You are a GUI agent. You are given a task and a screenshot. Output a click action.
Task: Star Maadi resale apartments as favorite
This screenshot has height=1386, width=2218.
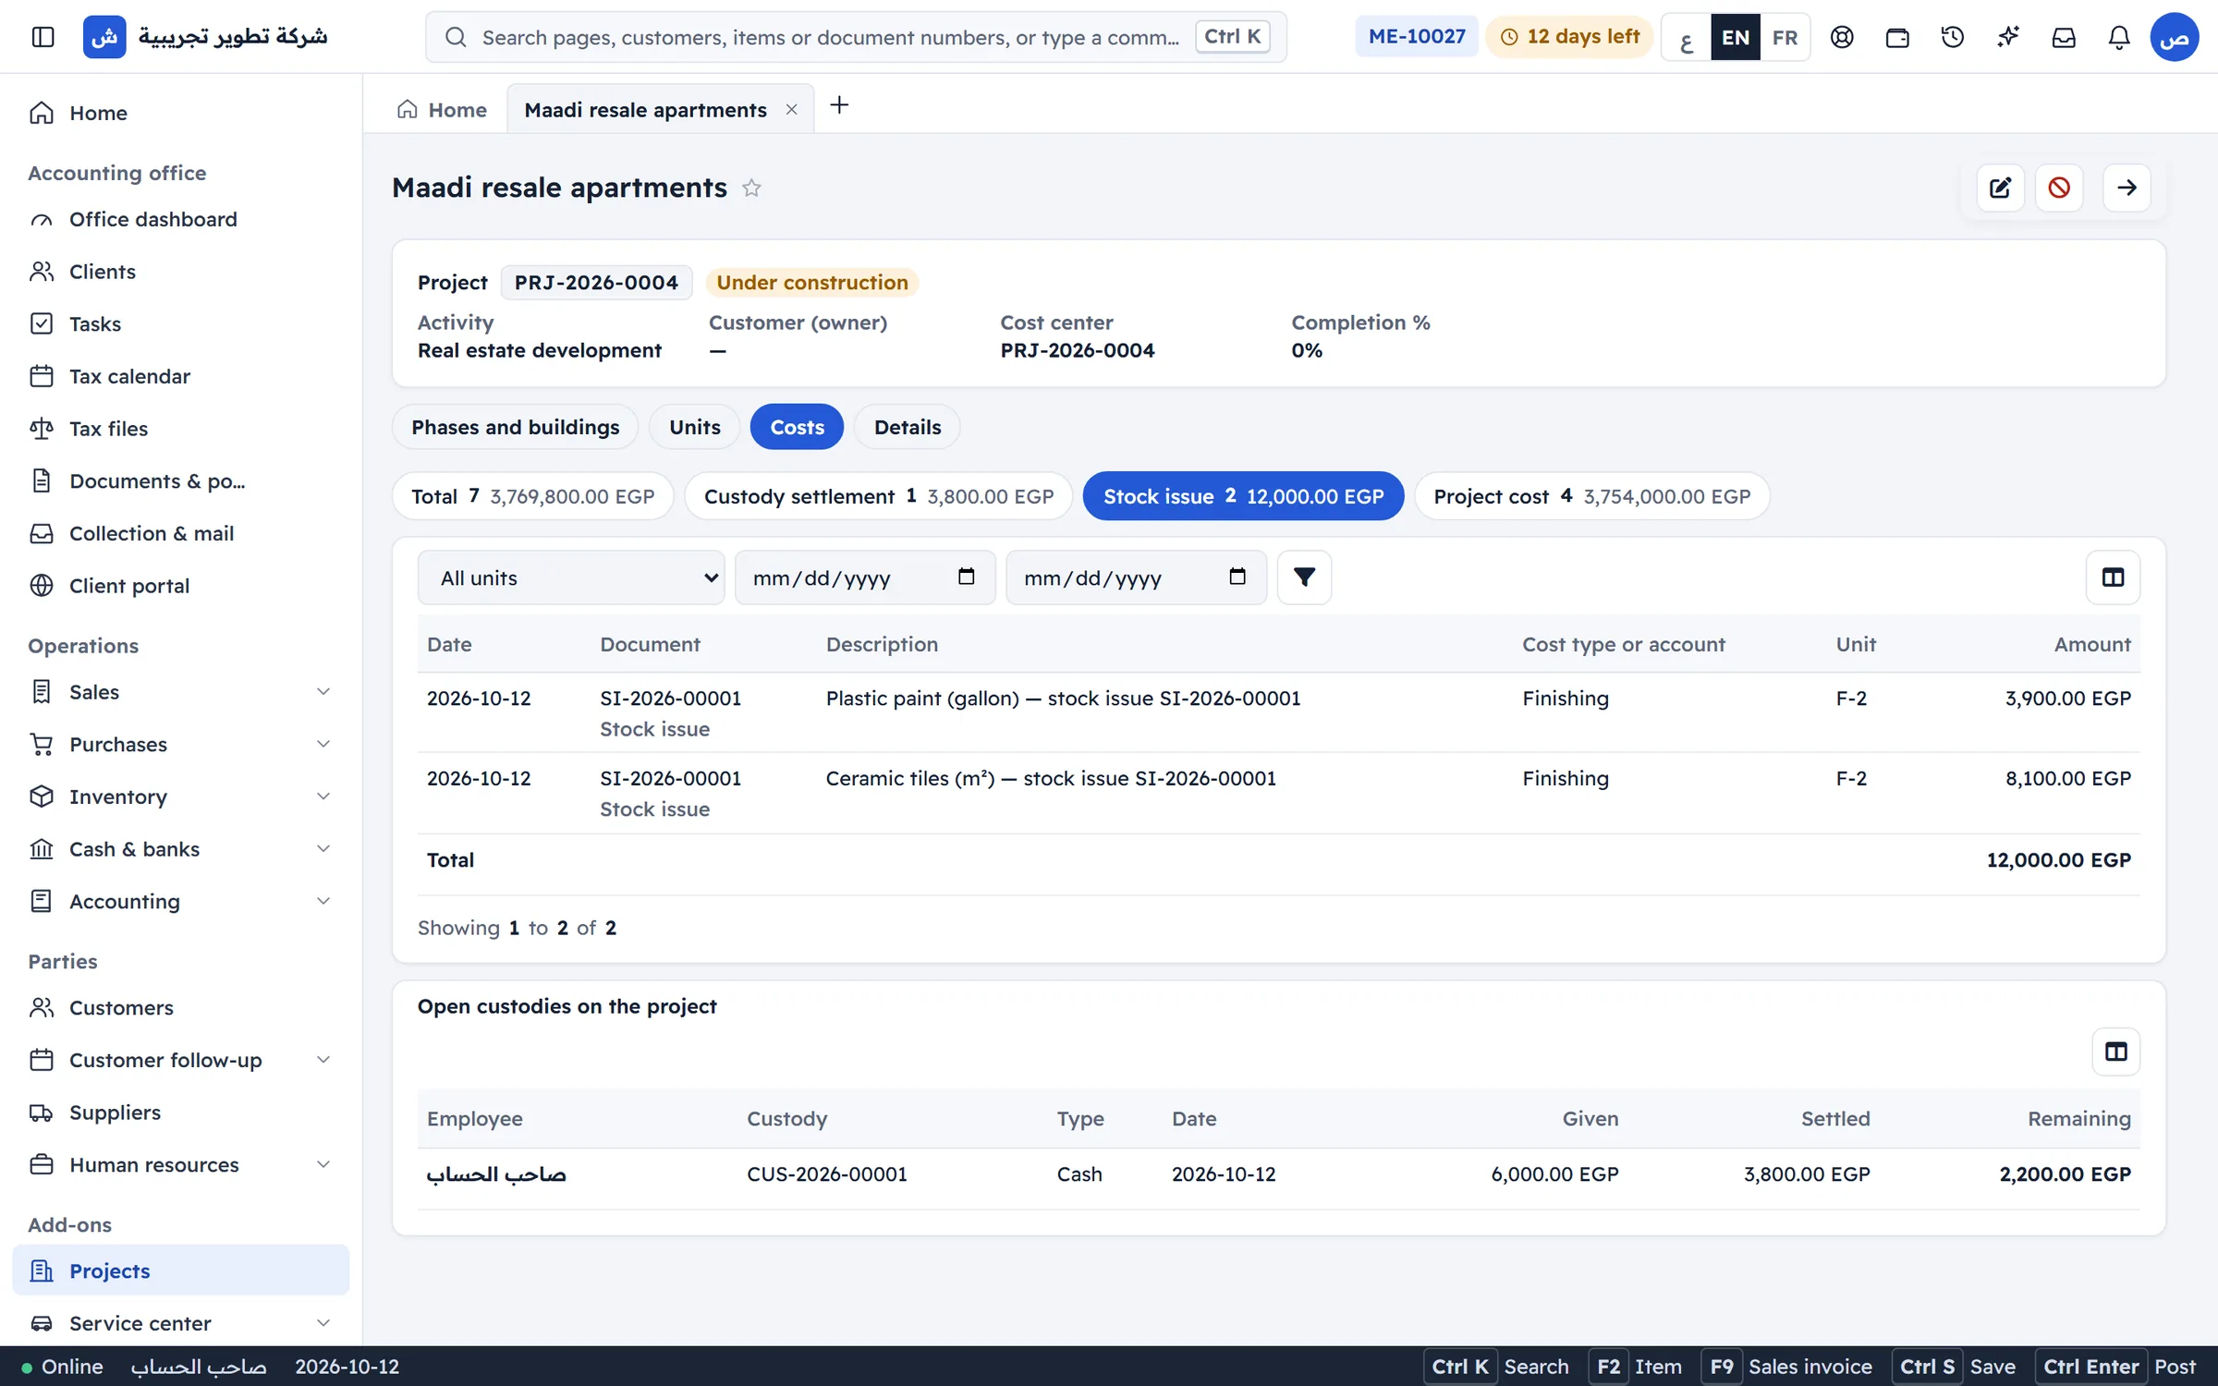point(751,188)
